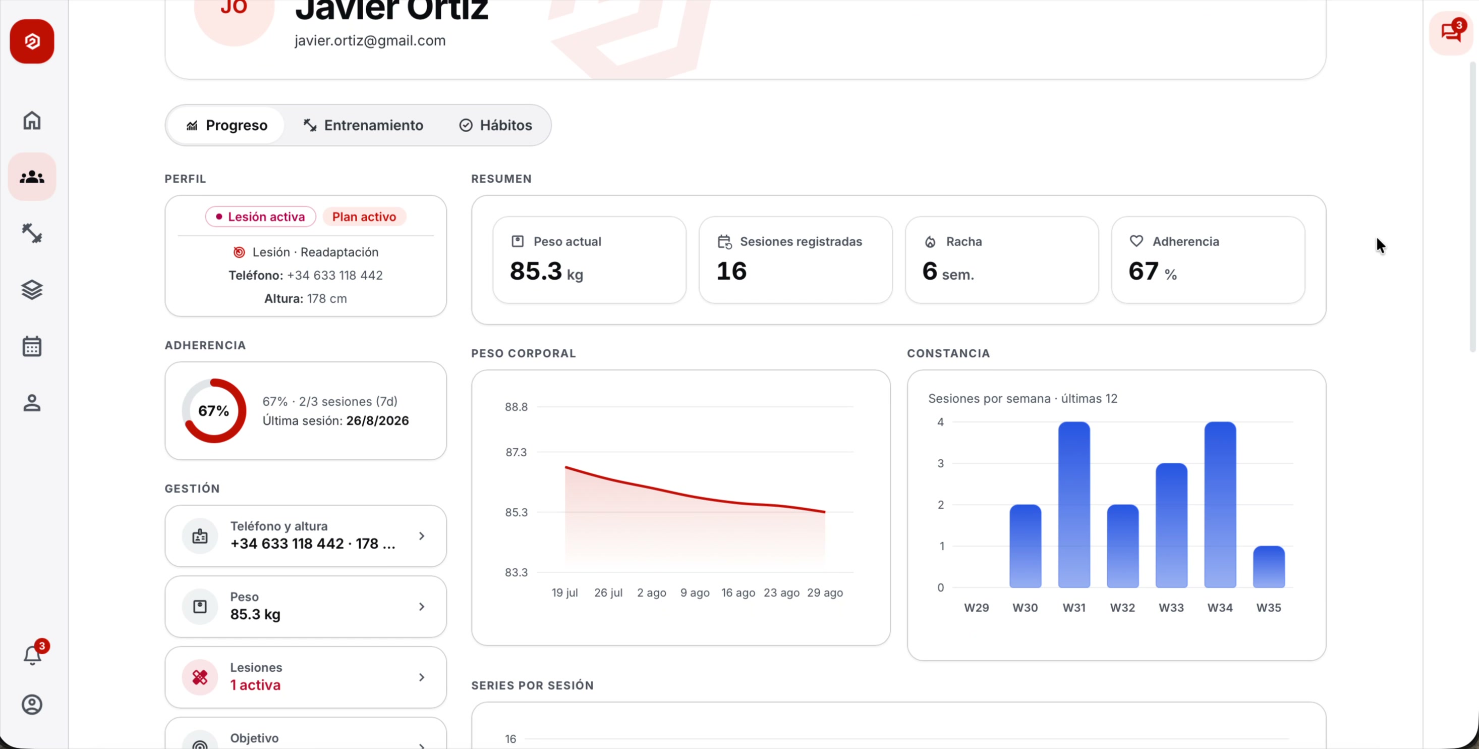Expand the Lesiones row chevron
This screenshot has width=1479, height=749.
[x=422, y=678]
